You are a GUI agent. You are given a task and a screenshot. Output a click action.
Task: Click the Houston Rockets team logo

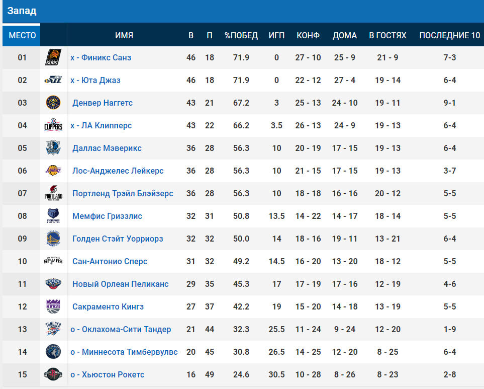tap(53, 374)
